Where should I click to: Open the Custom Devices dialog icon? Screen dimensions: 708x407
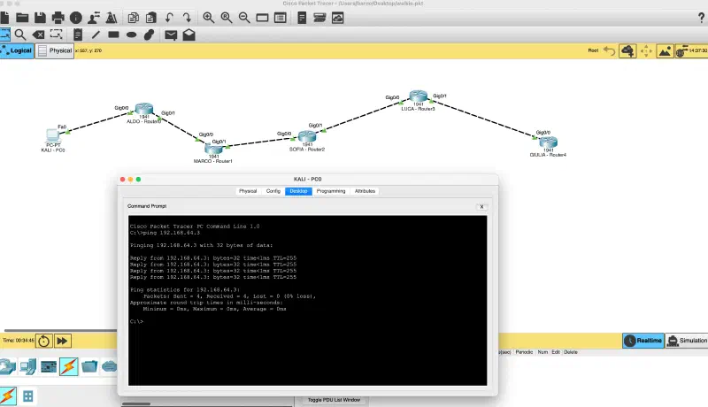pyautogui.click(x=281, y=18)
